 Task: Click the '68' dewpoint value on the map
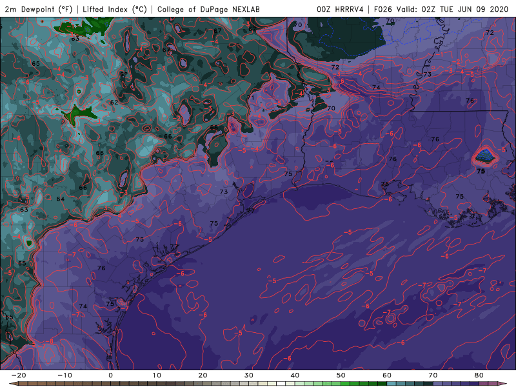(214, 127)
